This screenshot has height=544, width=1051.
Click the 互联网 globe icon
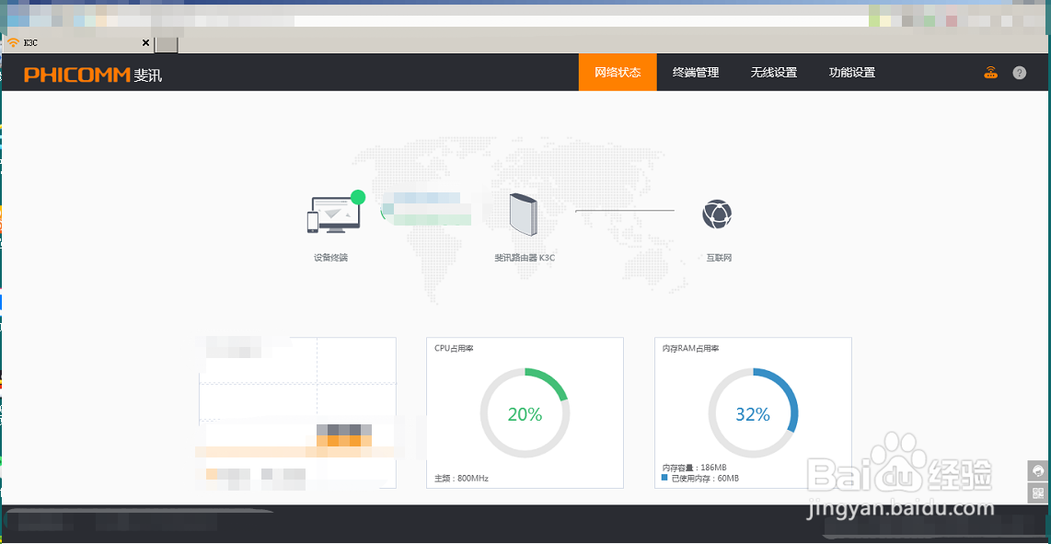pyautogui.click(x=717, y=214)
